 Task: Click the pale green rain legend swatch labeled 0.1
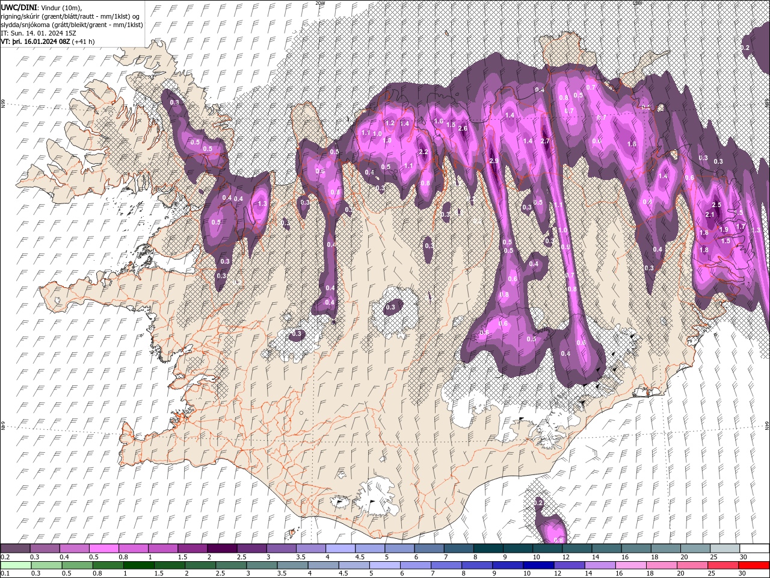pos(16,565)
